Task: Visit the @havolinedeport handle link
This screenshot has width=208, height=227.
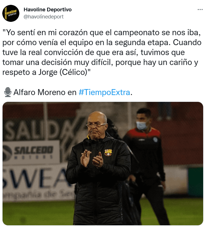Action: [x=44, y=17]
